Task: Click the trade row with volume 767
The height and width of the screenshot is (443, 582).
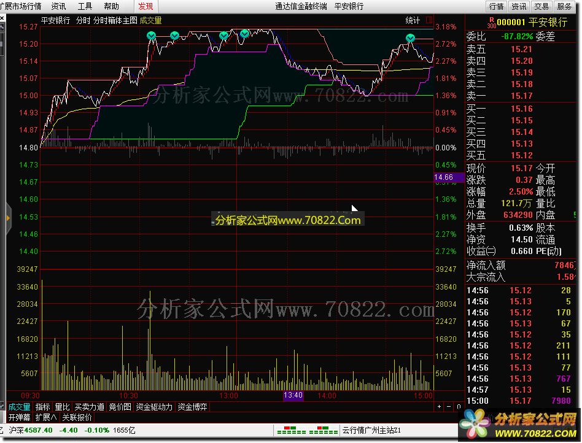Action: click(521, 379)
